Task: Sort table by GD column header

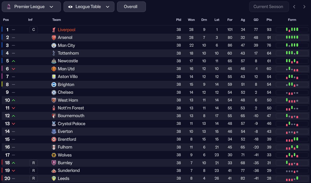Action: pos(256,20)
